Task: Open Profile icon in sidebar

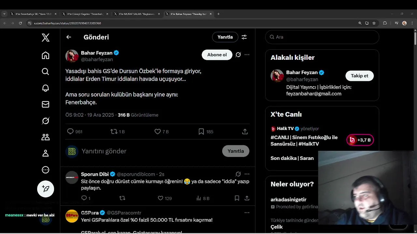Action: [46, 153]
